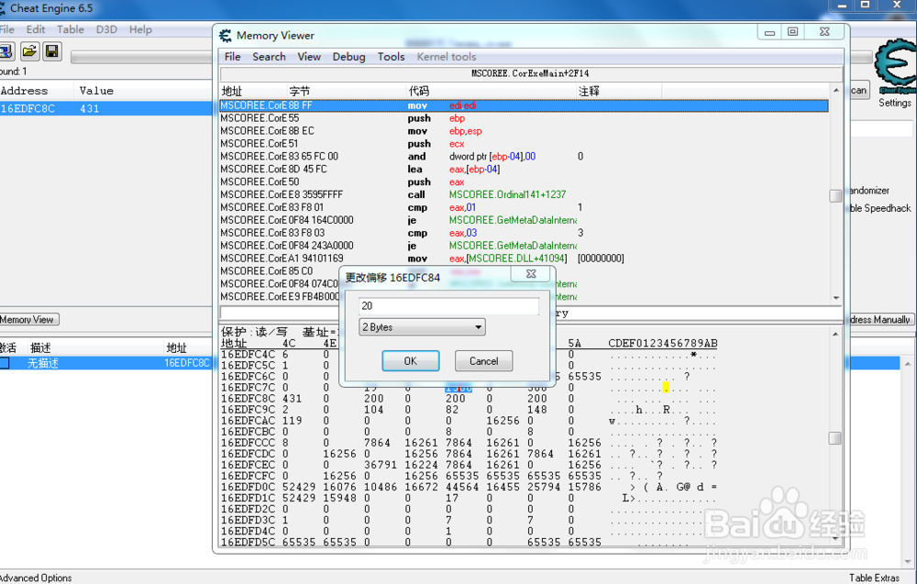This screenshot has width=917, height=584.
Task: Click the hex dump vertical scrollbar thumb
Action: [x=835, y=438]
